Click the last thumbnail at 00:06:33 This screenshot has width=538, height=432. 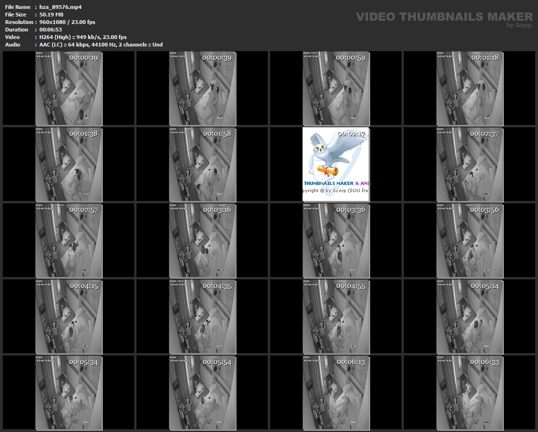point(470,393)
